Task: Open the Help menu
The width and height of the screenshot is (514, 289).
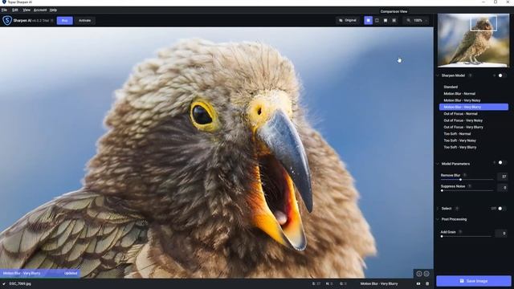Action: [53, 10]
